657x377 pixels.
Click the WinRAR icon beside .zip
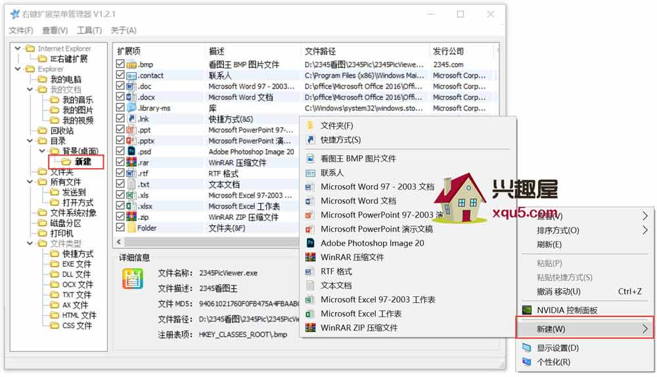(x=131, y=217)
